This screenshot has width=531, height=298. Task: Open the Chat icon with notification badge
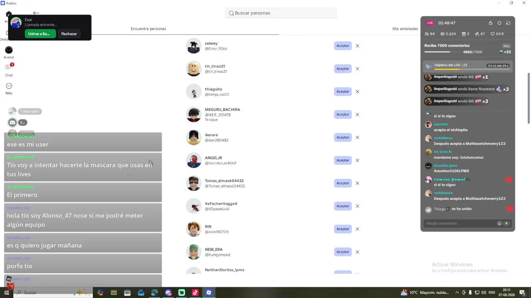click(x=9, y=67)
